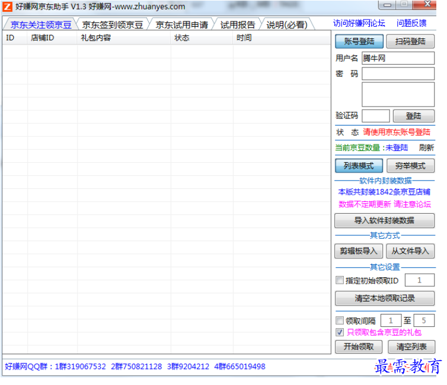
Task: Focus the 用户名 input field
Action: tap(398, 58)
